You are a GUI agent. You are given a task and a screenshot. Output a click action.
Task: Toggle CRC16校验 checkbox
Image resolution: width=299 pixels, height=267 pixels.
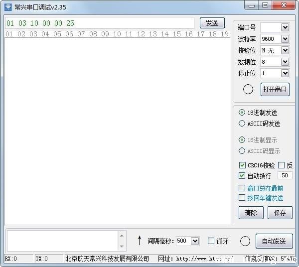[x=242, y=165]
